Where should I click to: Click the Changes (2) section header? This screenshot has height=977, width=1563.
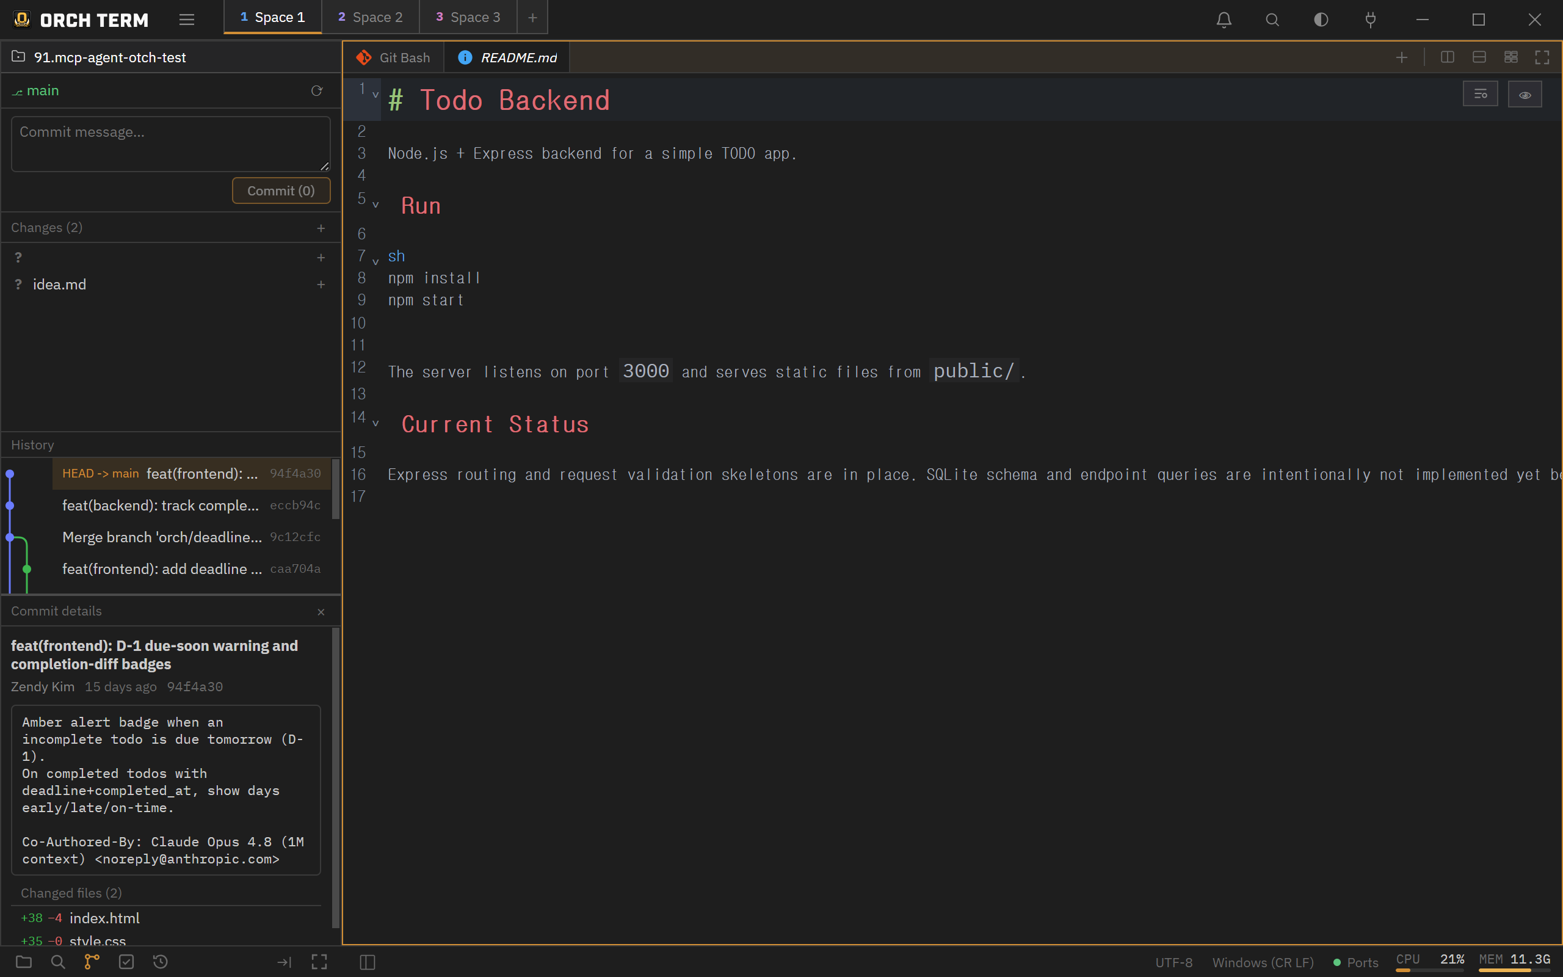pyautogui.click(x=170, y=228)
